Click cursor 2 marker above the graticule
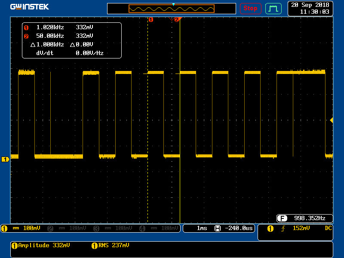Viewport: 344px width, 258px height. pyautogui.click(x=176, y=20)
